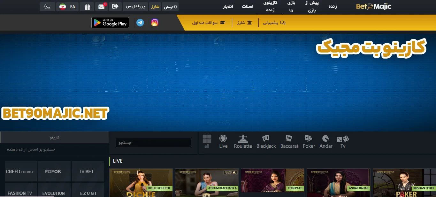This screenshot has width=436, height=197.
Task: Open the Telegram icon link
Action: 140,23
